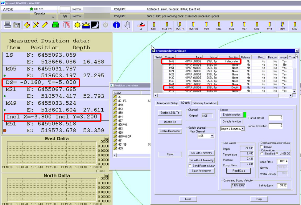Click the blue info icon
The image size is (301, 205).
tap(116, 25)
